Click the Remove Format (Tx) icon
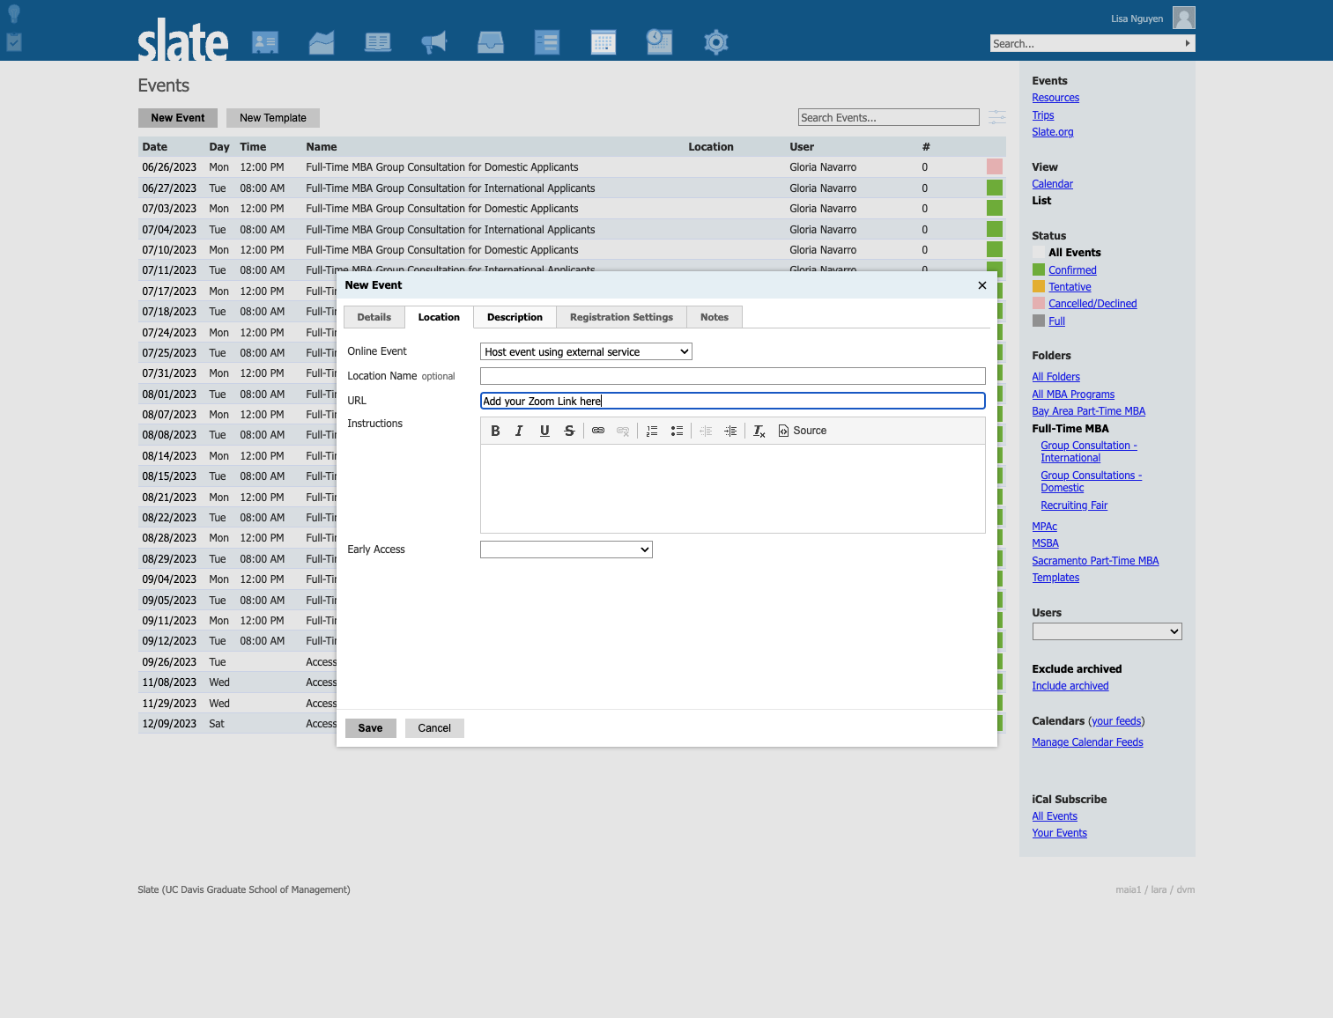Viewport: 1333px width, 1018px height. (x=759, y=431)
